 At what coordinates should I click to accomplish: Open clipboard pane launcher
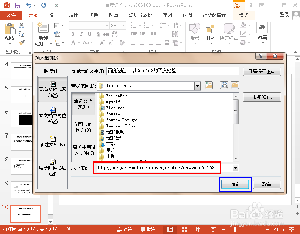[29, 52]
